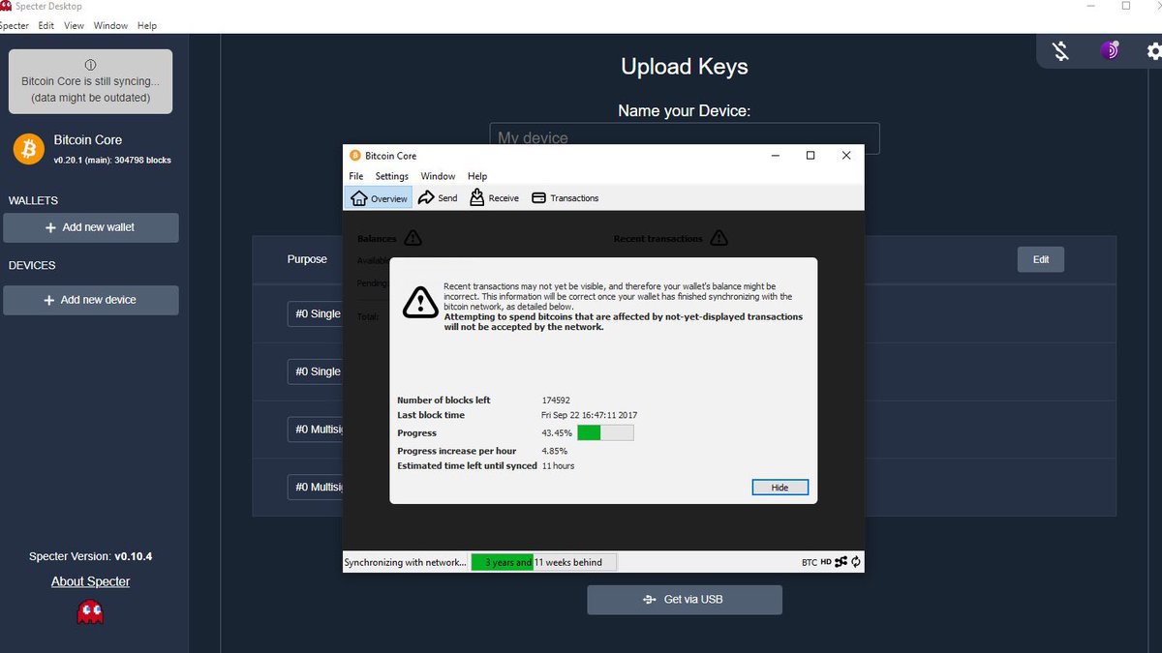
Task: Click the red Specter ghost icon
Action: 90,611
